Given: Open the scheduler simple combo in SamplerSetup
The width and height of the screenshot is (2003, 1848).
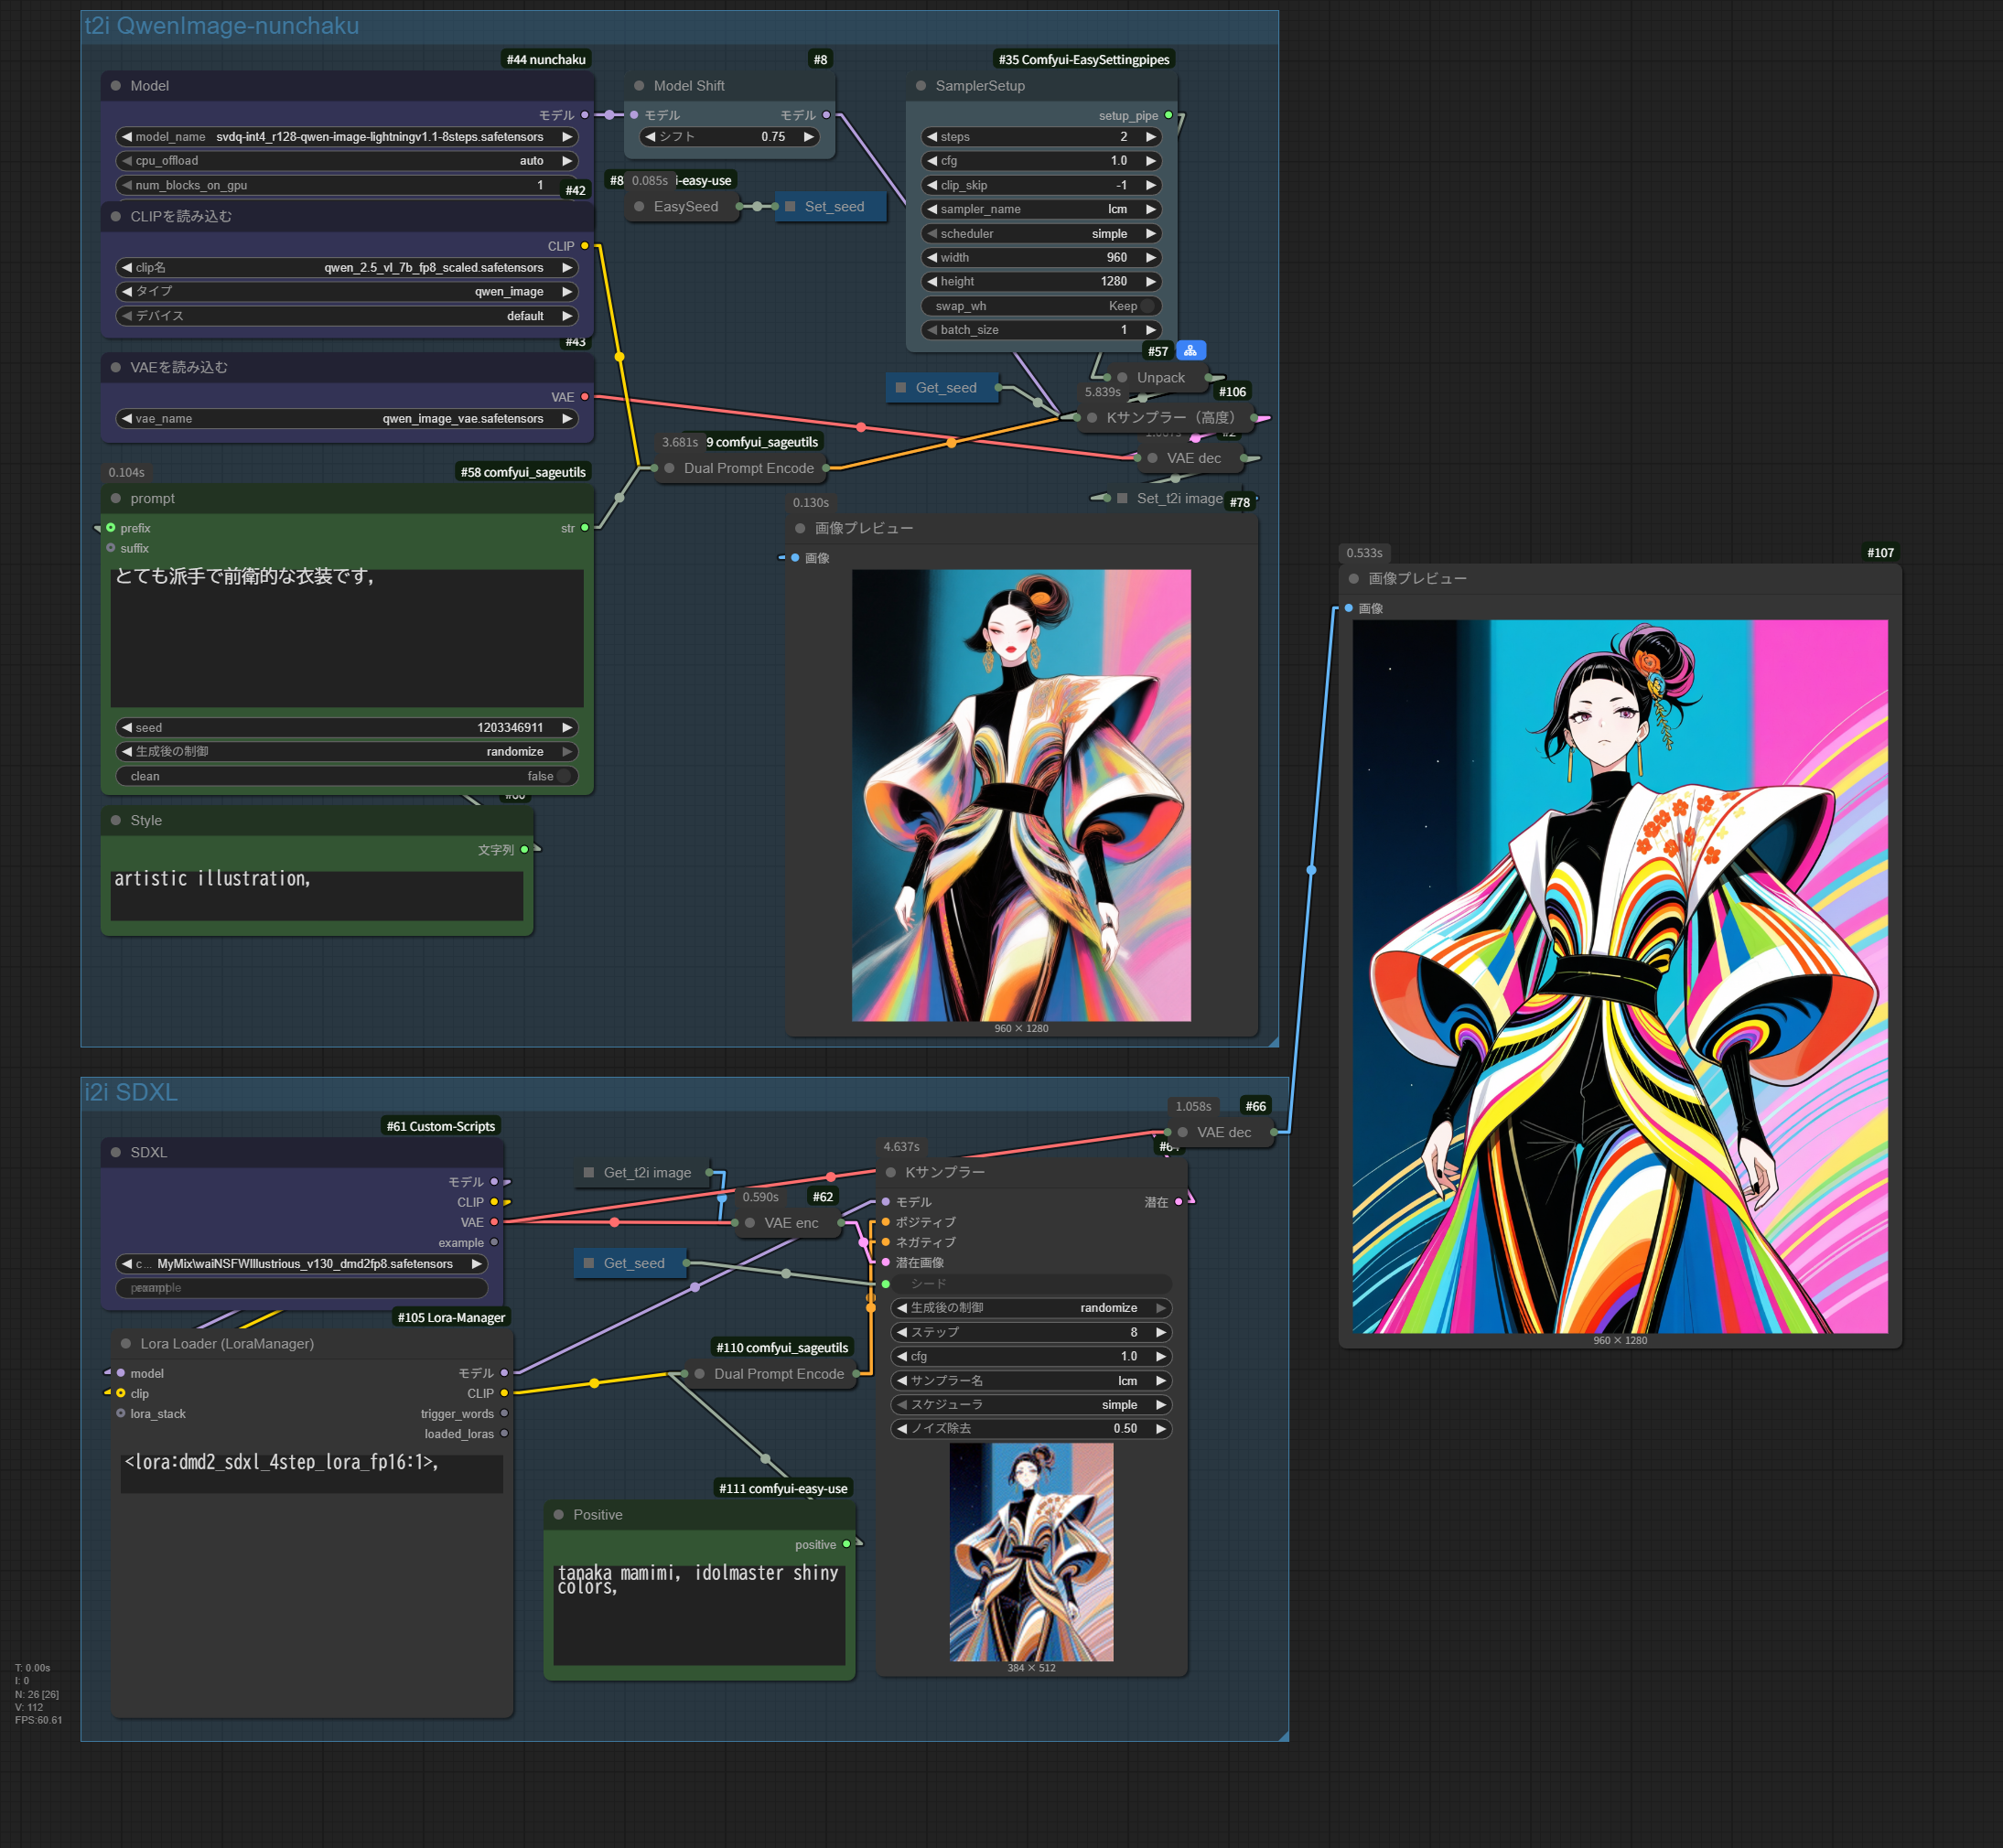Looking at the screenshot, I should [x=1040, y=234].
